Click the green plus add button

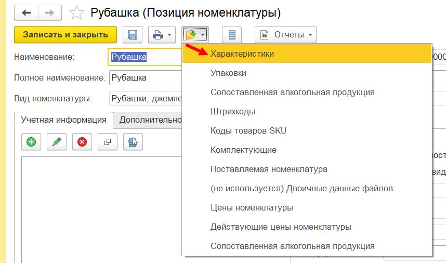click(31, 141)
